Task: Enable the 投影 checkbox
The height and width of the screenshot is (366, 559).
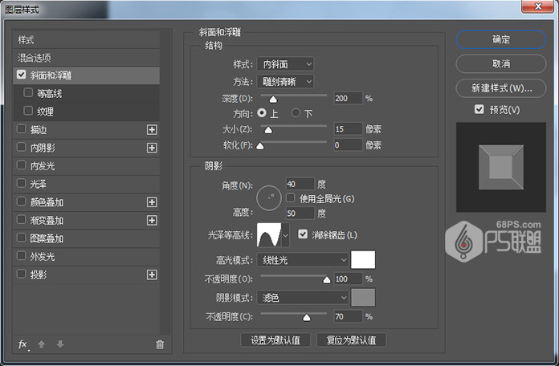Action: click(22, 274)
